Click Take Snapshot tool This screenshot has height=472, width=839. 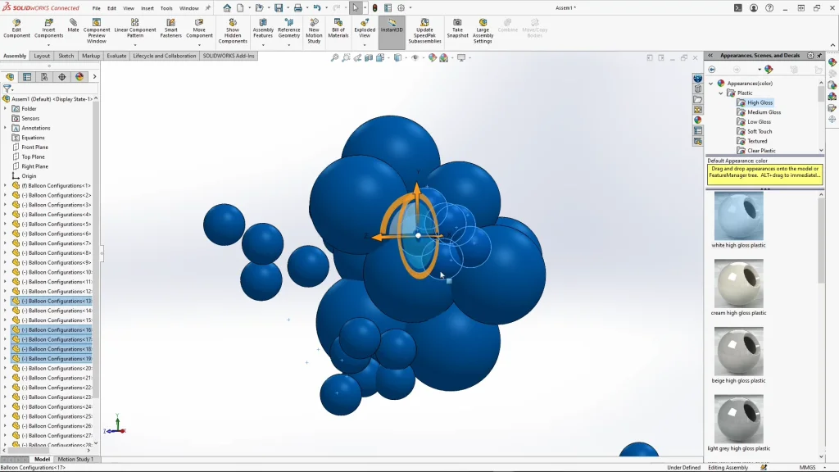coord(457,29)
